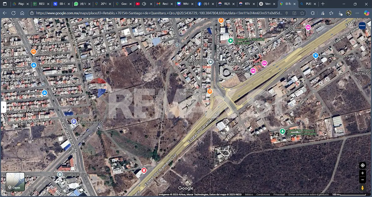This screenshot has width=372, height=197.
Task: Click the PA'TODOS HAY restaurant marker
Action: pyautogui.click(x=34, y=52)
